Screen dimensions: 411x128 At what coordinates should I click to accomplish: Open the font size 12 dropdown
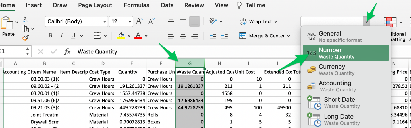click(x=129, y=21)
